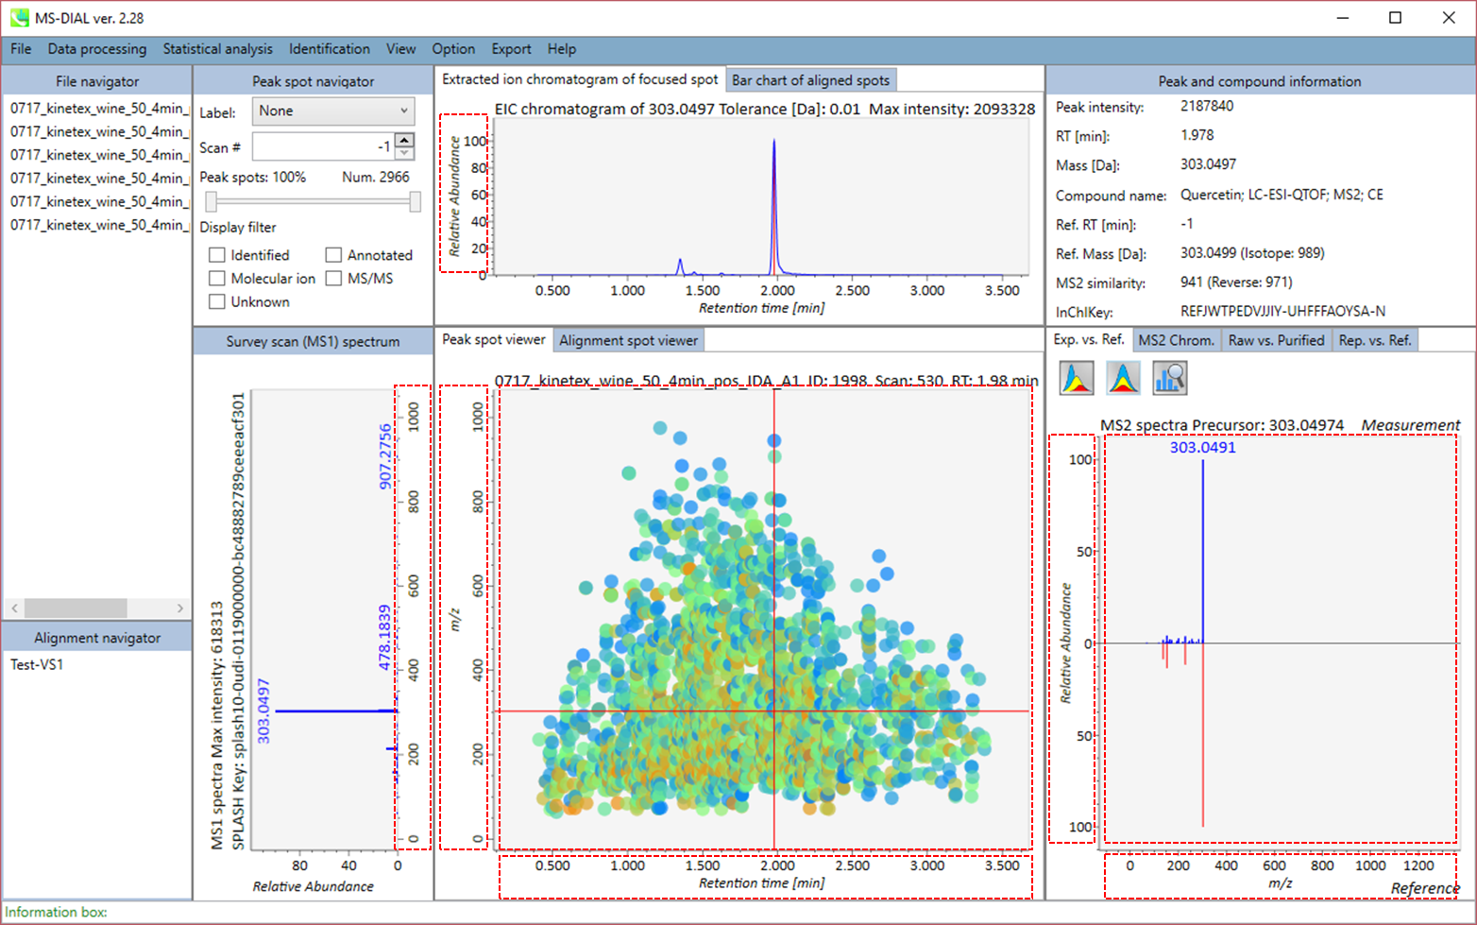1477x925 pixels.
Task: Check the Unknown filter box
Action: pos(217,302)
